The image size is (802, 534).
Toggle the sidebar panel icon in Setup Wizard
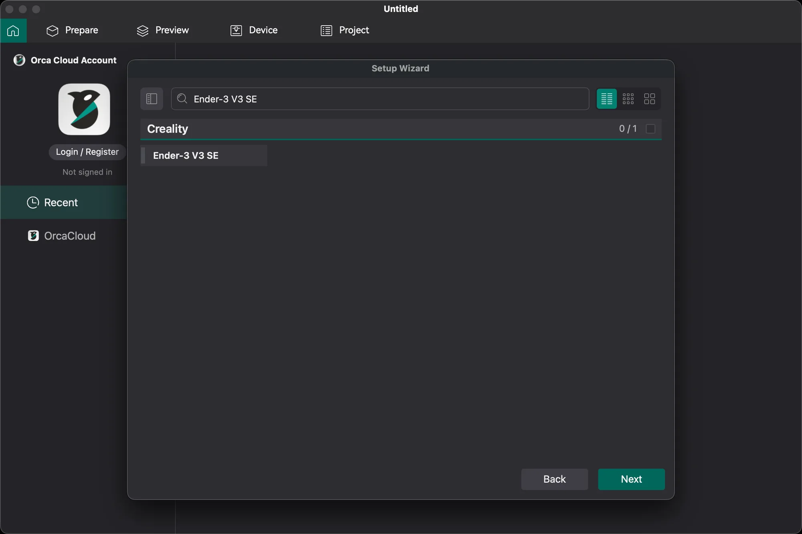click(152, 99)
